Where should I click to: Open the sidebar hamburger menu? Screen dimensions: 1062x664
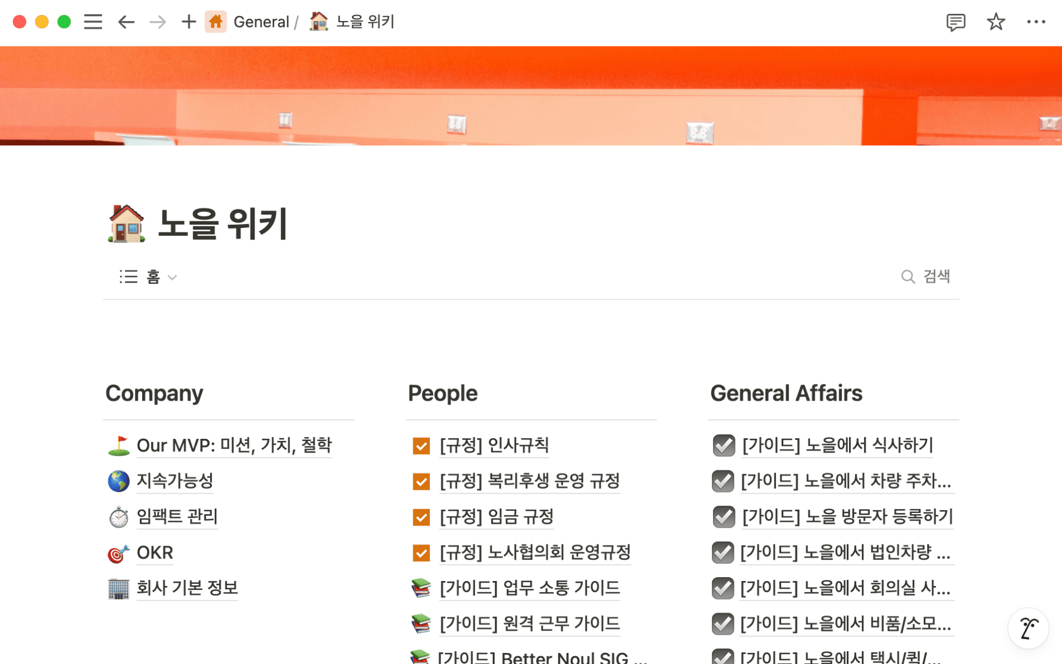93,22
